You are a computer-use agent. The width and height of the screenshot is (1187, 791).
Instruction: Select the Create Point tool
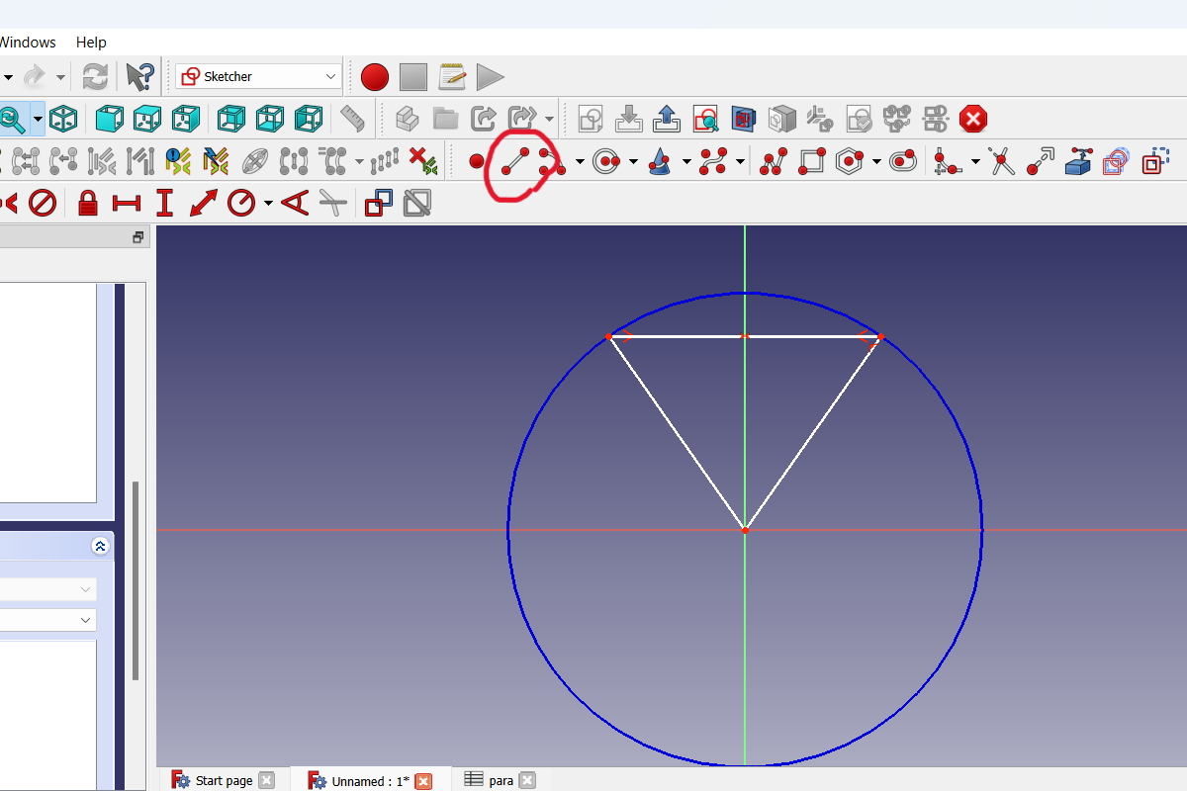point(477,161)
